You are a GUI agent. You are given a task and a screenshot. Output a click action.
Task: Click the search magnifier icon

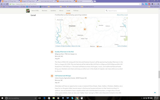107,10
